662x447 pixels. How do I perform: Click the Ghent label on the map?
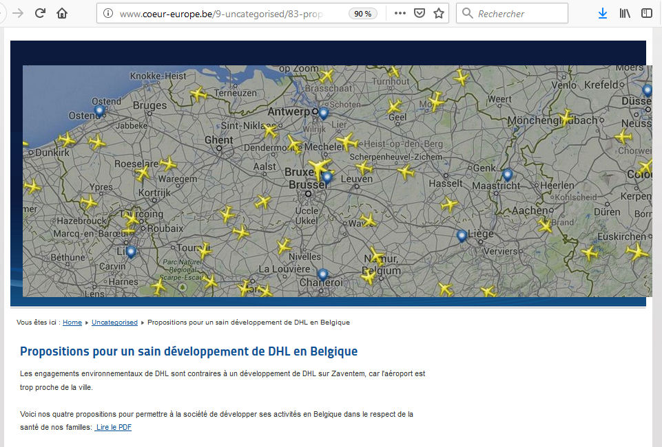(218, 140)
